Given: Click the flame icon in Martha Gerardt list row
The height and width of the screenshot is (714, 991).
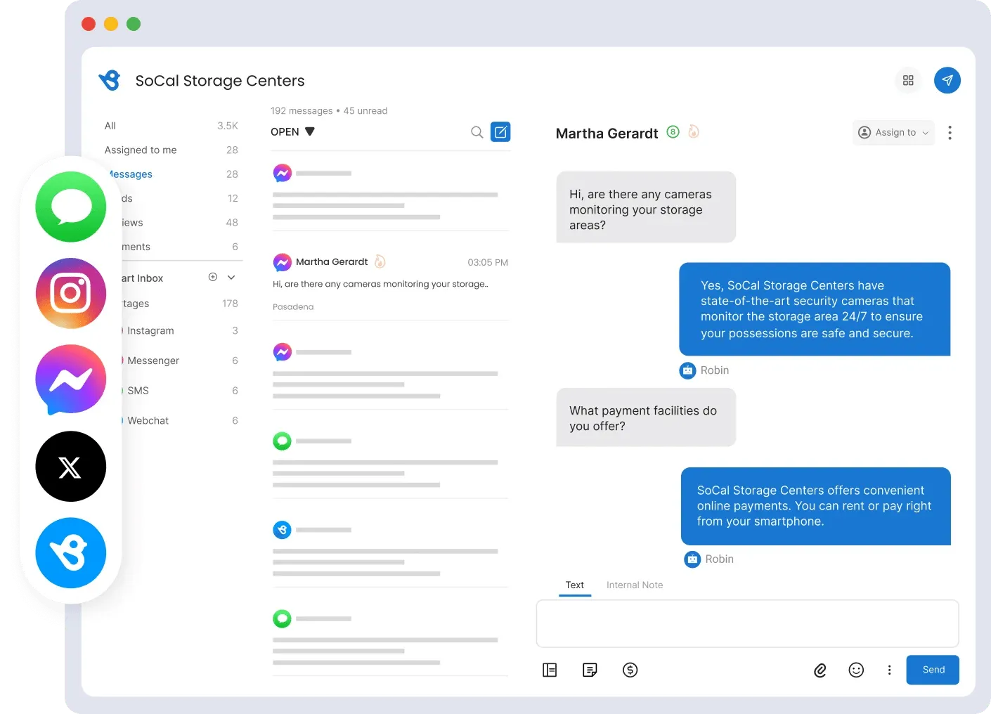Looking at the screenshot, I should pos(380,261).
